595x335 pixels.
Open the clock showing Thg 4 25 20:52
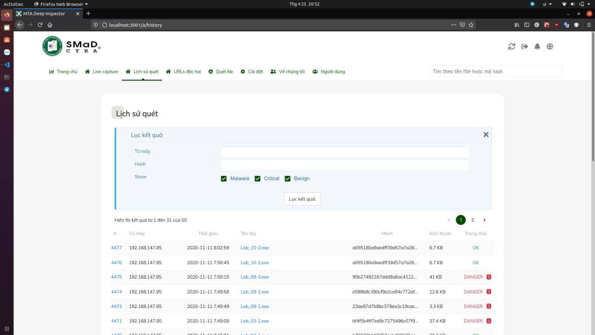[304, 4]
